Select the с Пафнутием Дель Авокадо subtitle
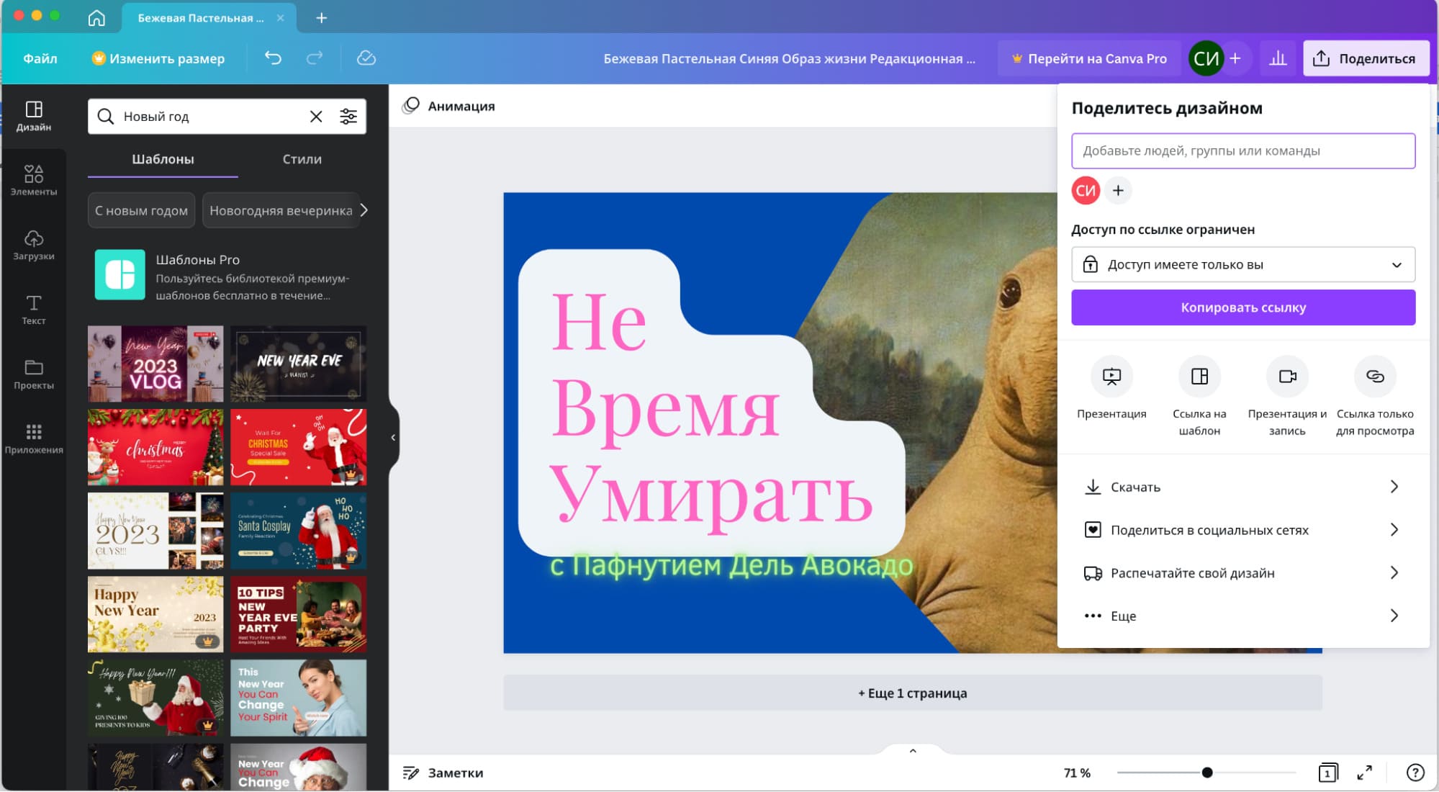The height and width of the screenshot is (792, 1439). pyautogui.click(x=731, y=566)
